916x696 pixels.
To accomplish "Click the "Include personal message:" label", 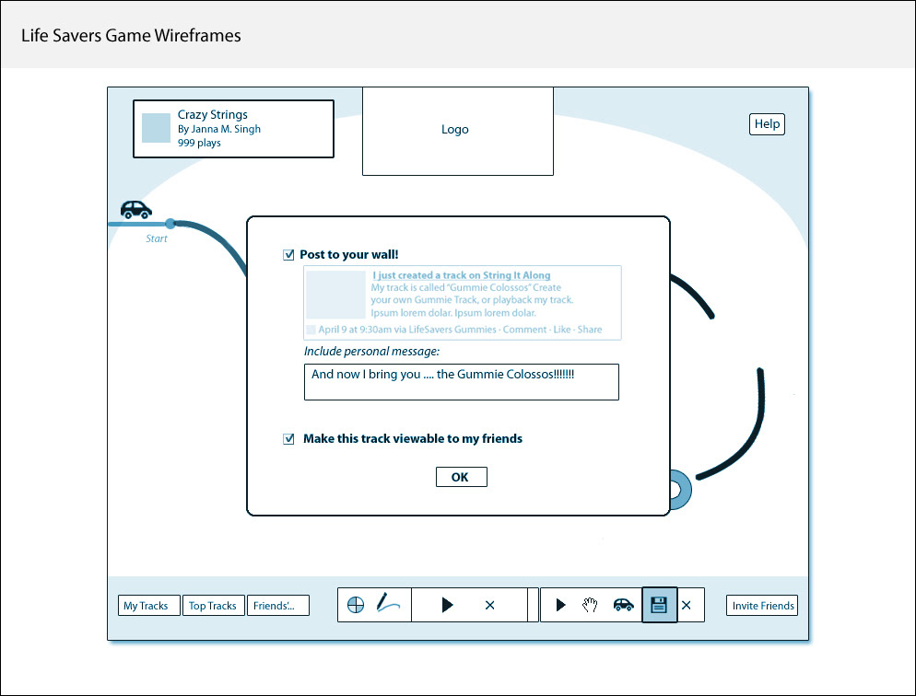I will point(371,351).
